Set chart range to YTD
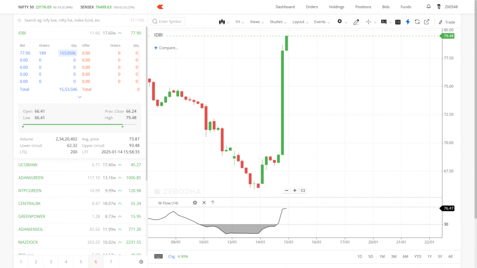477x268 pixels. tap(418, 257)
